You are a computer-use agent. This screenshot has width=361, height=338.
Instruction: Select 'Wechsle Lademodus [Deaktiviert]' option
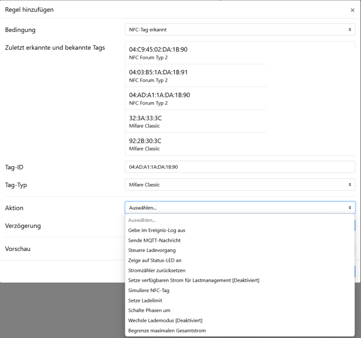pyautogui.click(x=165, y=320)
